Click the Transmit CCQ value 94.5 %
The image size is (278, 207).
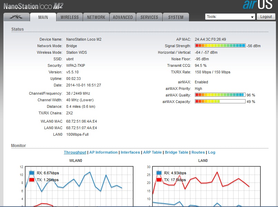click(201, 65)
